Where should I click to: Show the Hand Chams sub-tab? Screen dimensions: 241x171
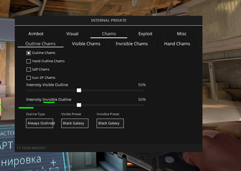point(177,44)
